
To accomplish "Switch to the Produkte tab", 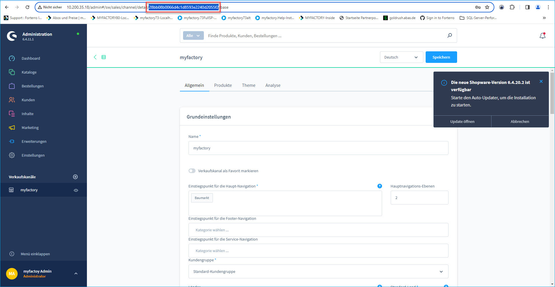I will pos(223,85).
